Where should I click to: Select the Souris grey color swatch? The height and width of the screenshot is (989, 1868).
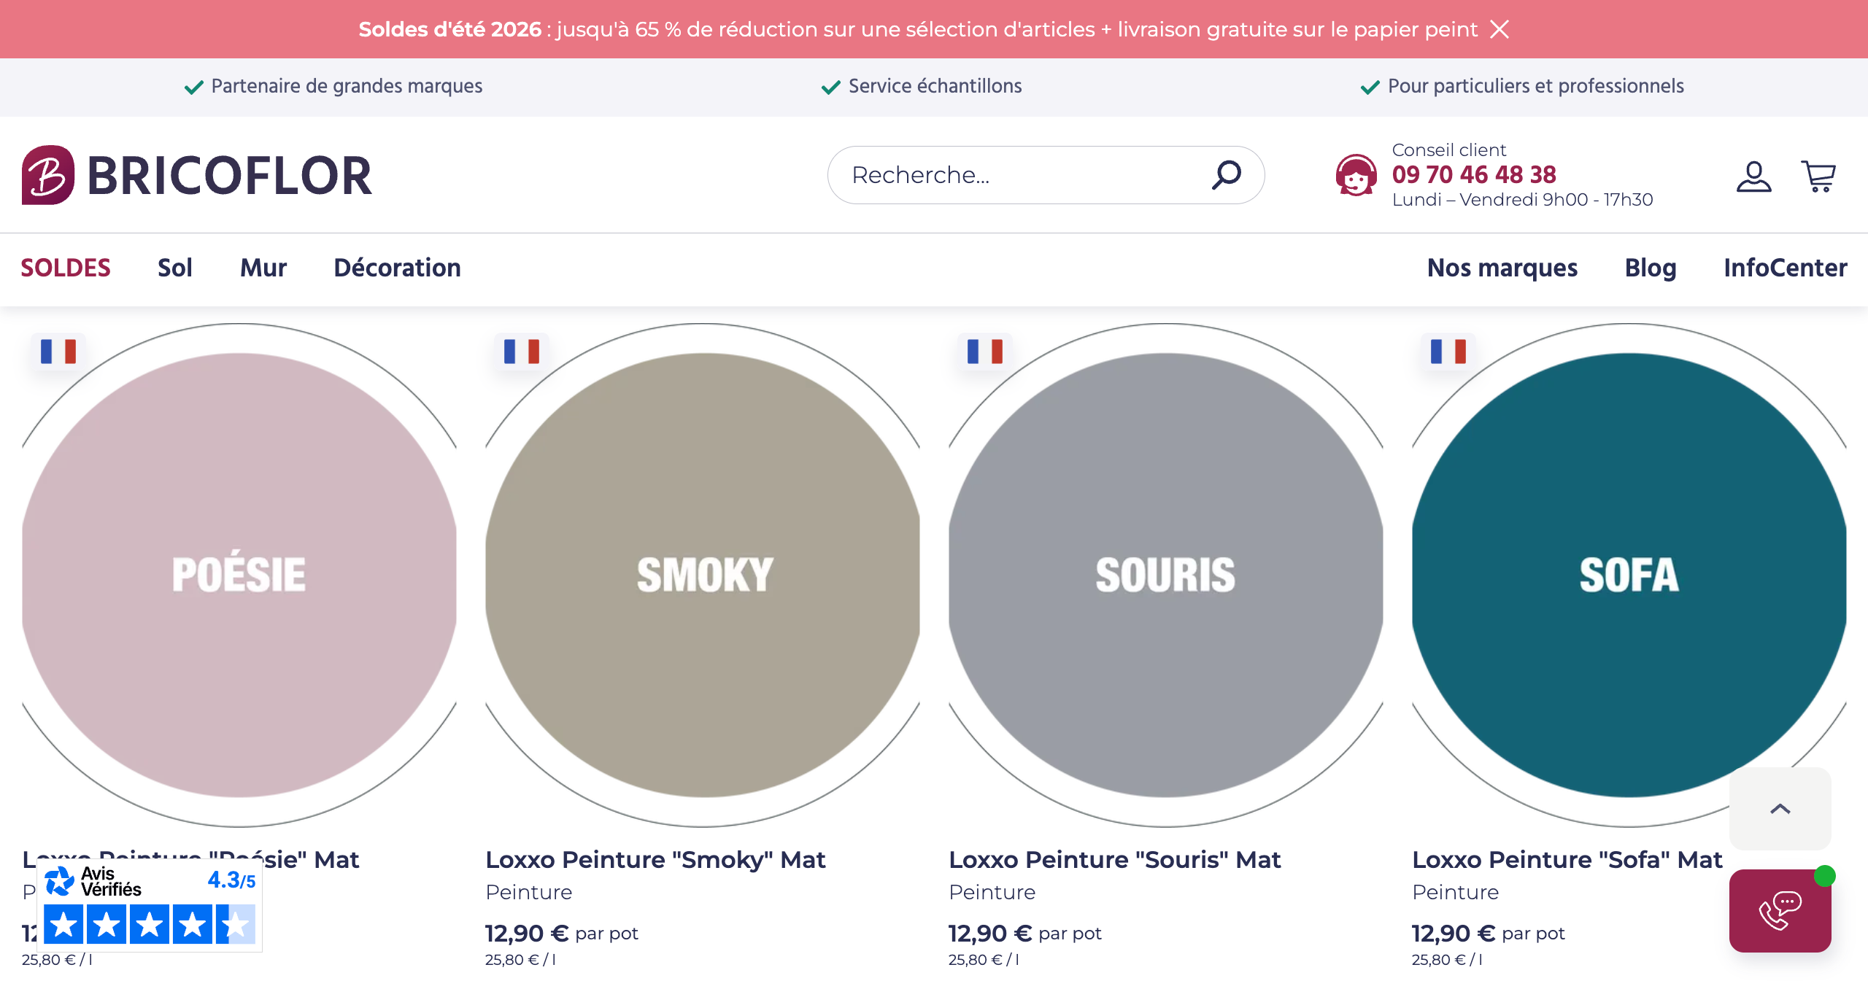1166,575
